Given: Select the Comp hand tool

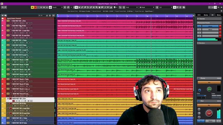Looking at the screenshot, I should pos(99,7).
